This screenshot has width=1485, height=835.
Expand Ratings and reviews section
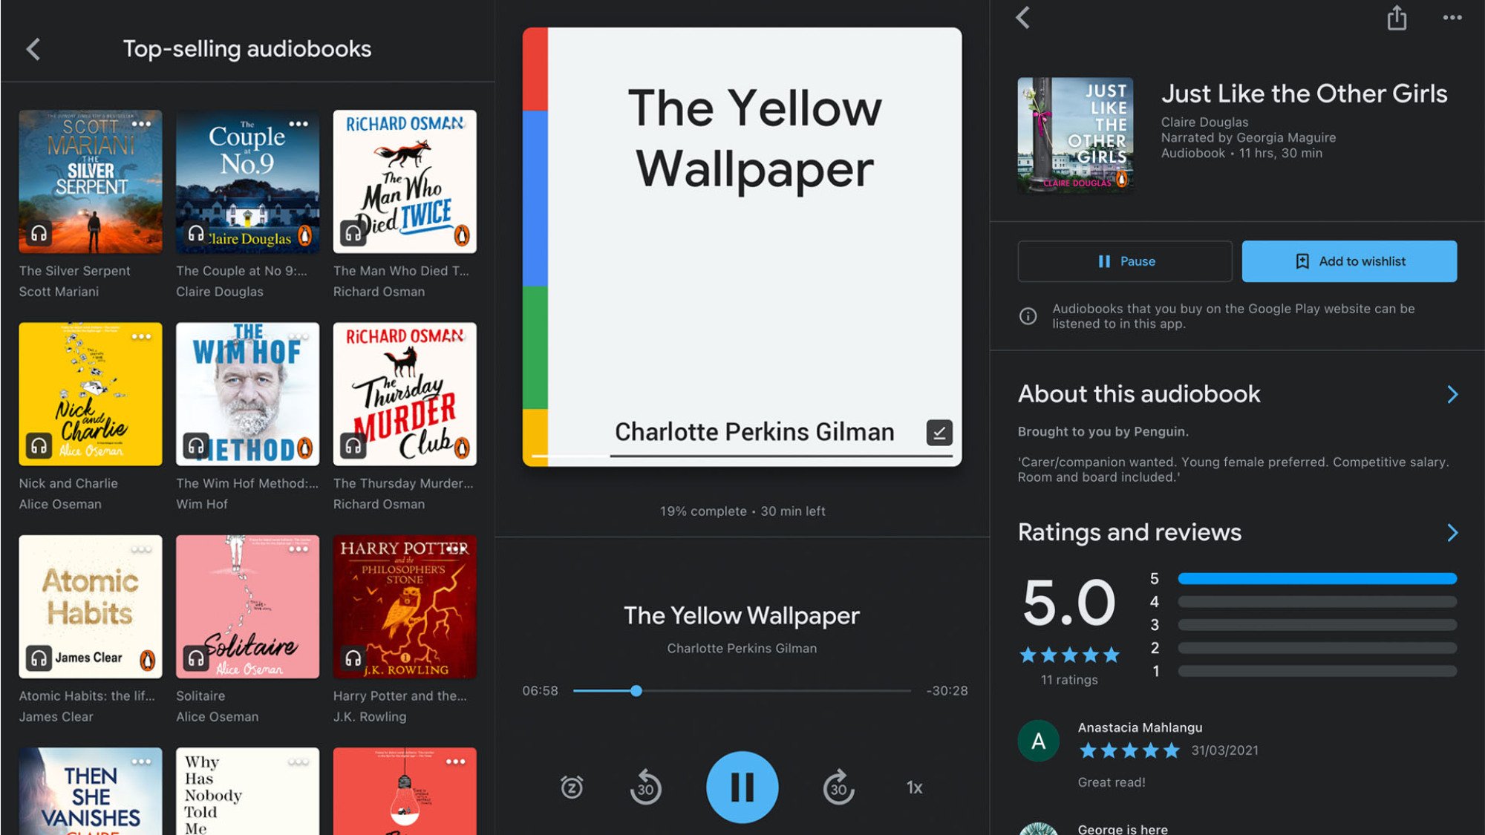point(1452,532)
